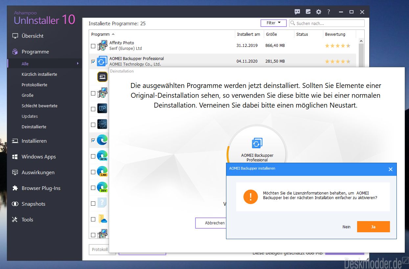Click the install date '31.12.2019'
The image size is (409, 269).
tap(247, 46)
